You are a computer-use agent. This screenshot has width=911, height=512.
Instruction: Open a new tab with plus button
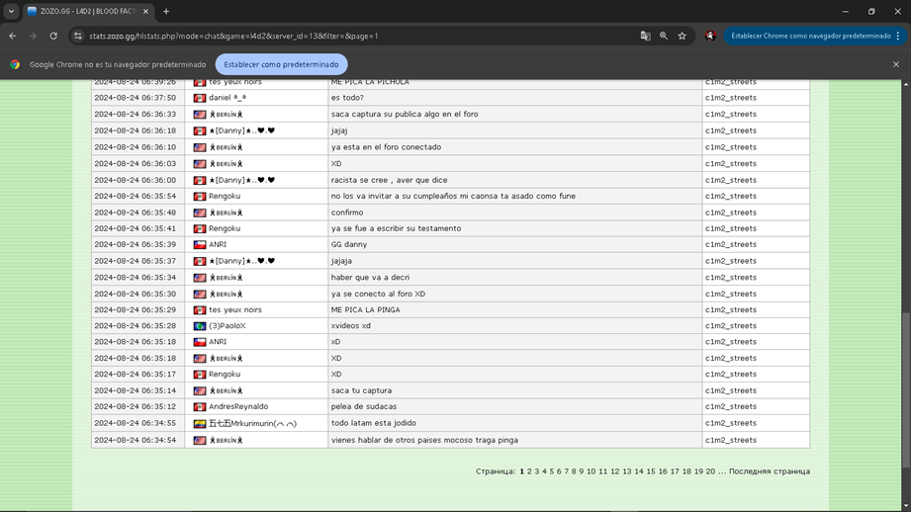click(166, 12)
